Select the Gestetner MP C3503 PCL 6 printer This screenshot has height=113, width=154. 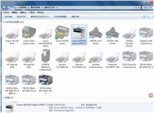coord(146,36)
